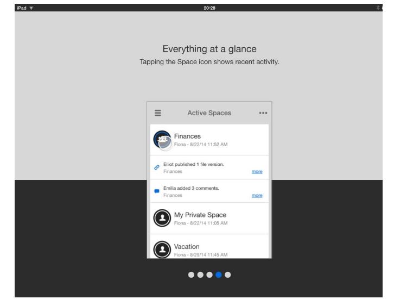394x299 pixels.
Task: Select the active blue fourth page dot
Action: click(x=219, y=275)
